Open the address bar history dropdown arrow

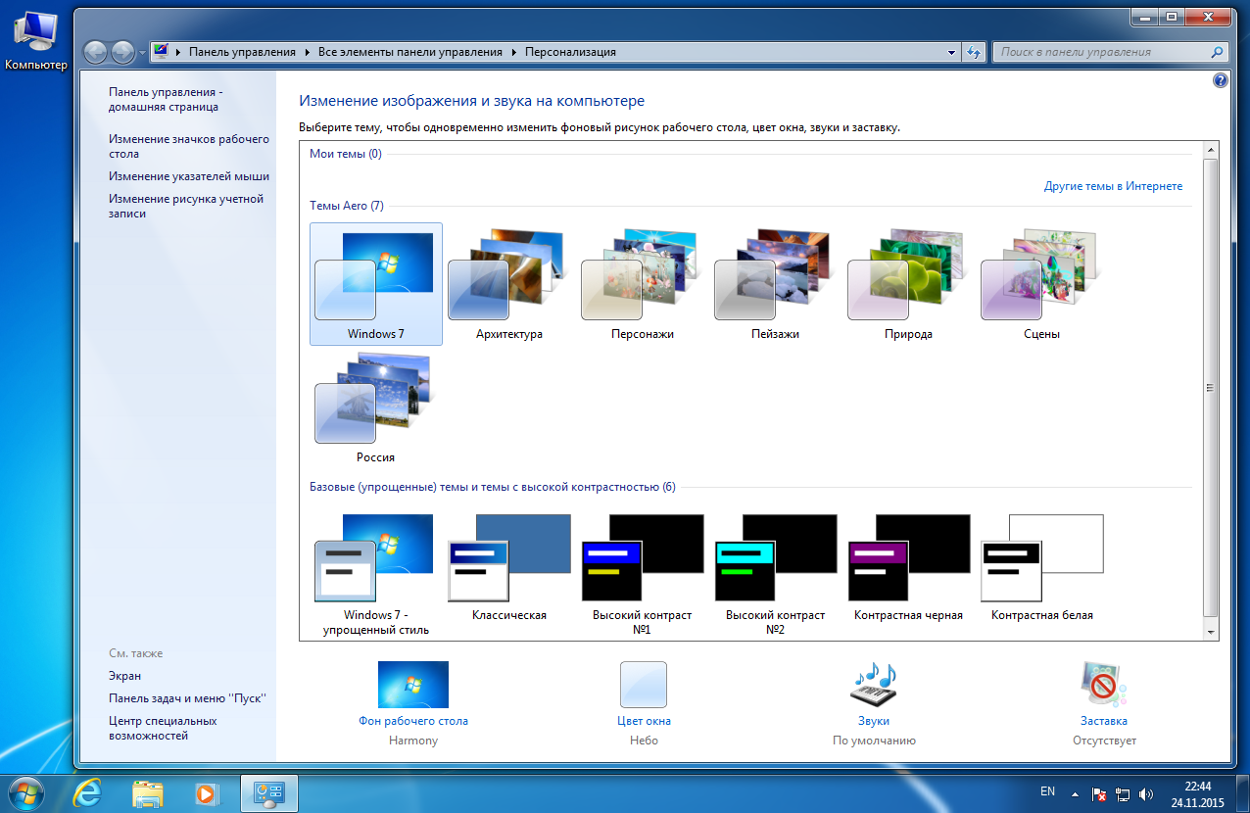click(952, 52)
